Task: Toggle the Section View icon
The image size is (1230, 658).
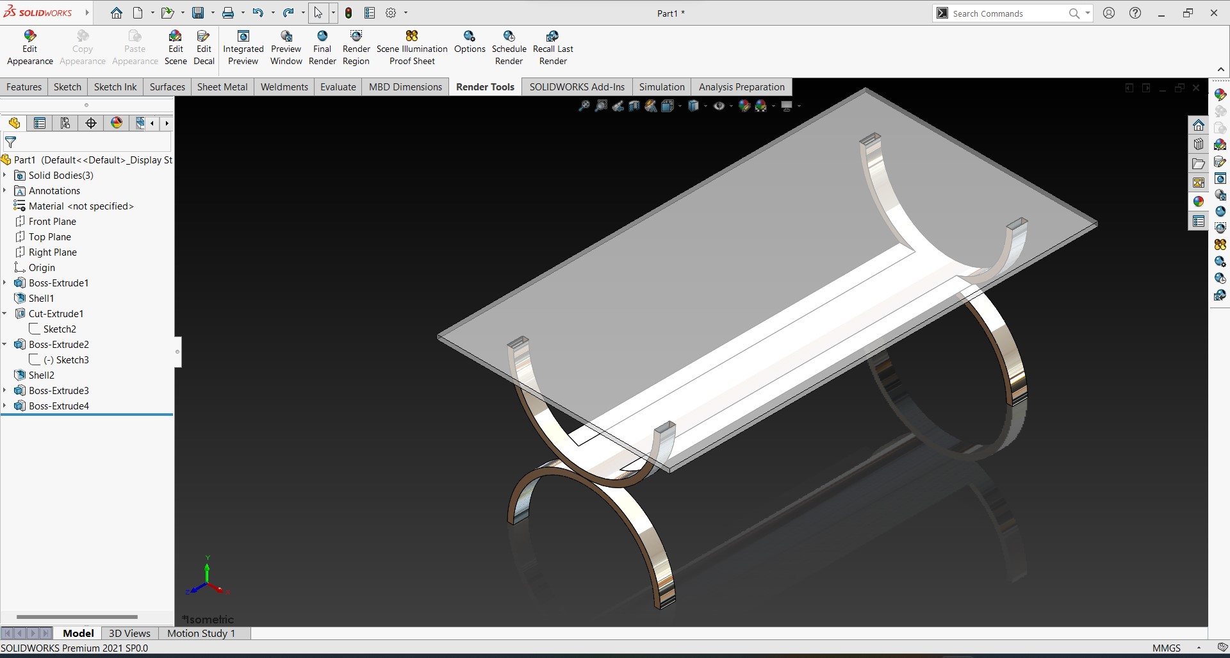Action: click(x=634, y=106)
